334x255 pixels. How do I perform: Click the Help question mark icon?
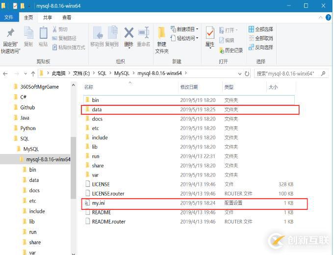[x=328, y=18]
